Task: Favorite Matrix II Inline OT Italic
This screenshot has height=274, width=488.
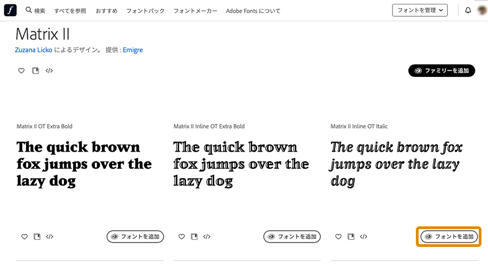Action: tap(338, 237)
